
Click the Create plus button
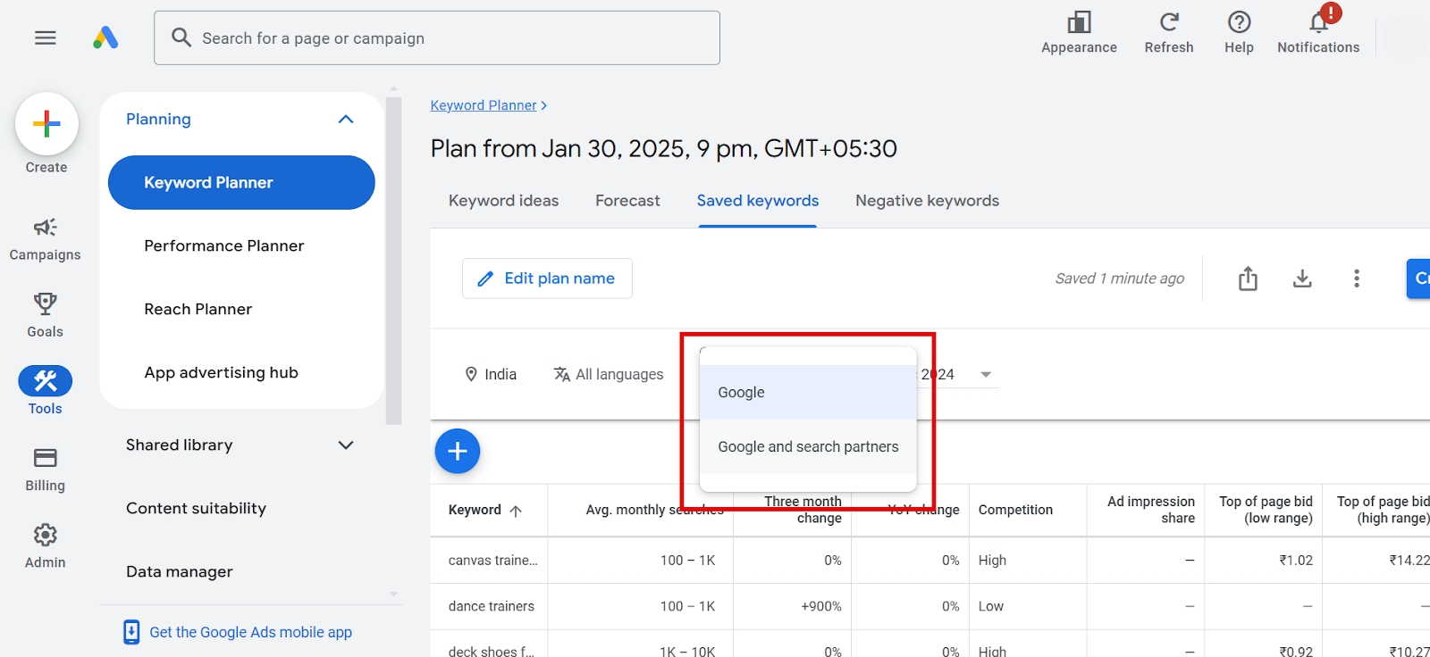click(46, 124)
